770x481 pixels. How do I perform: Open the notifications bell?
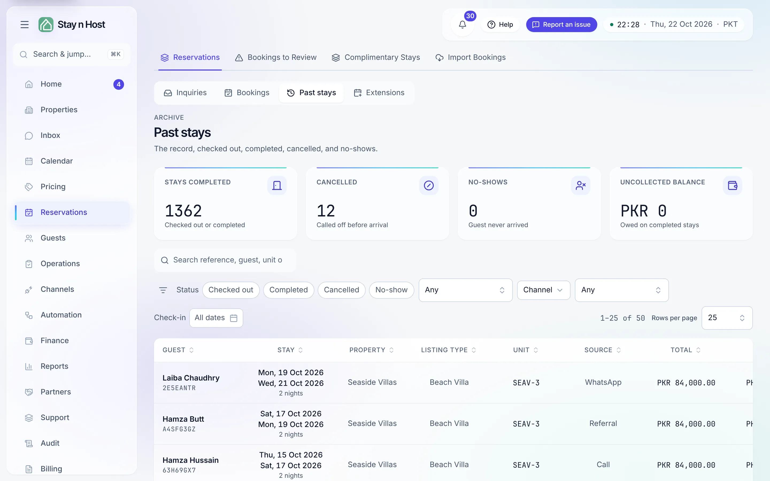(462, 25)
